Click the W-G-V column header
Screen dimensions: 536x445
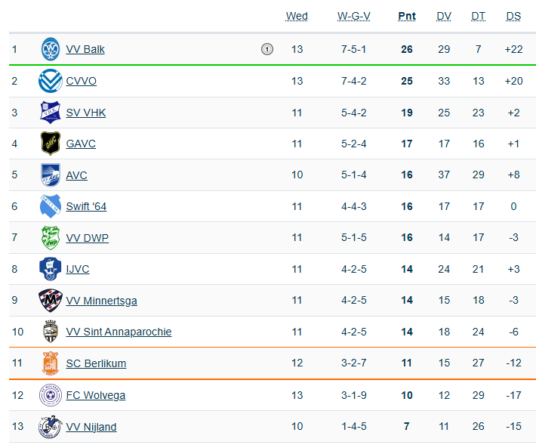(354, 17)
